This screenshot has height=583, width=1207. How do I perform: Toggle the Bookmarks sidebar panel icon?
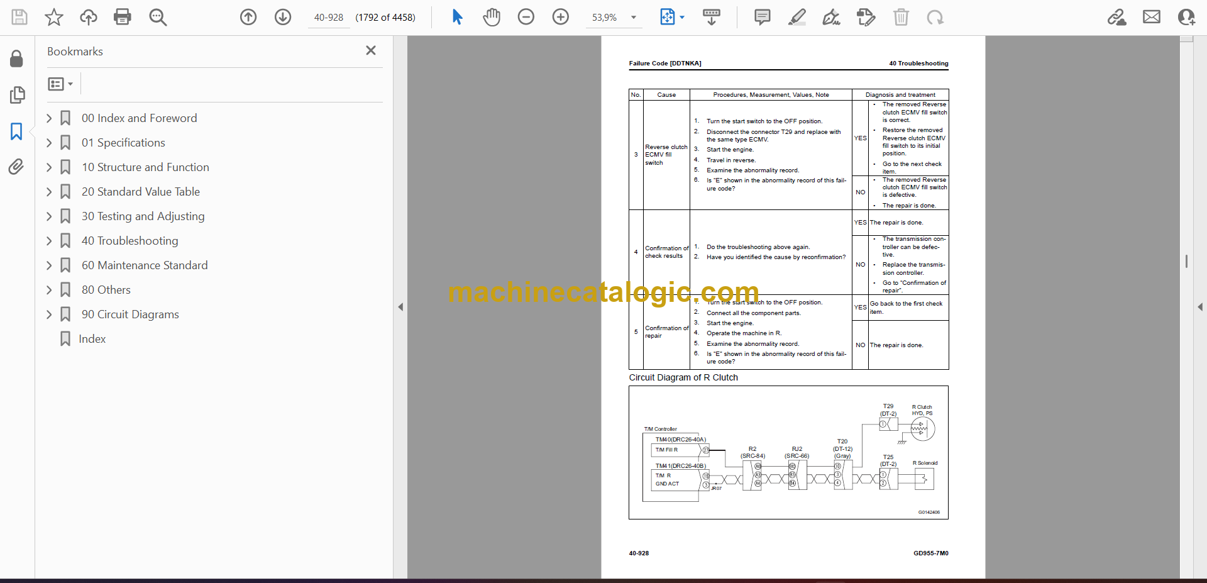(x=16, y=131)
